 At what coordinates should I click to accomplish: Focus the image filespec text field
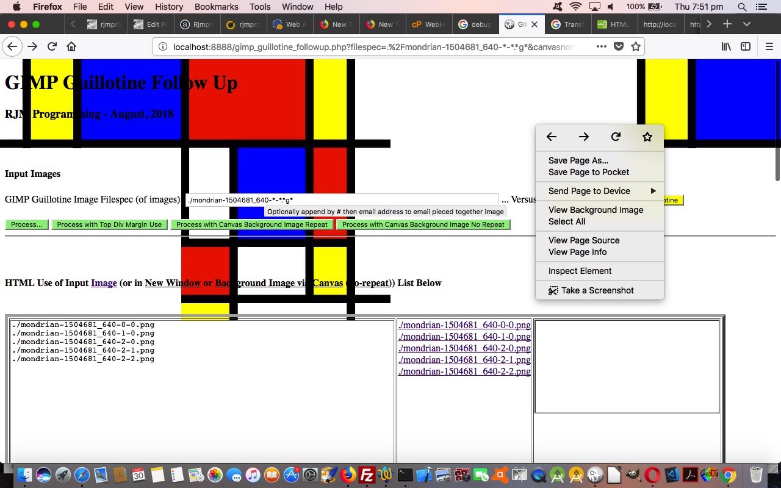342,199
